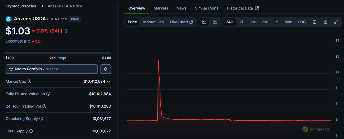Viewport: 344px width, 139px height.
Task: Expand the Market Cap value chevron
Action: [108, 81]
